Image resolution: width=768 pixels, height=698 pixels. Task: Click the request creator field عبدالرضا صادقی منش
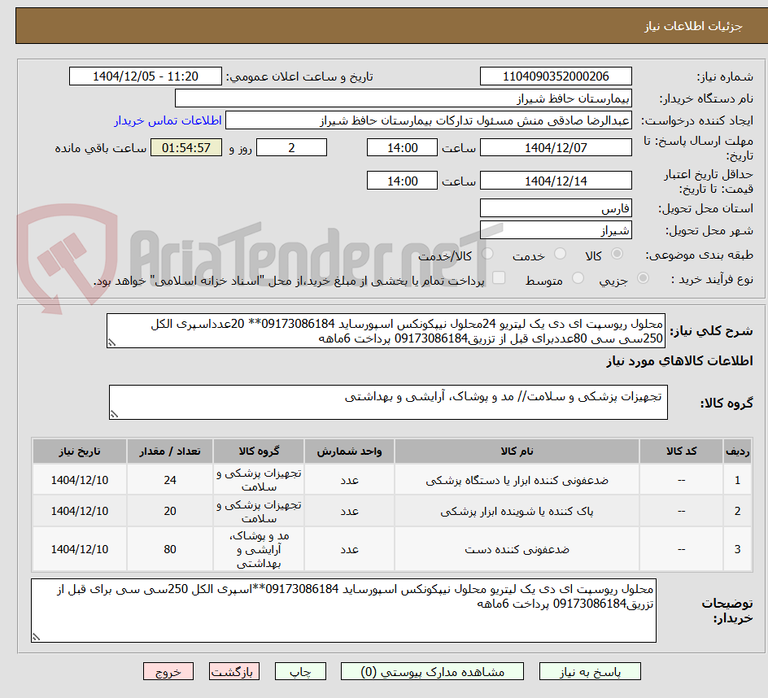(x=429, y=120)
